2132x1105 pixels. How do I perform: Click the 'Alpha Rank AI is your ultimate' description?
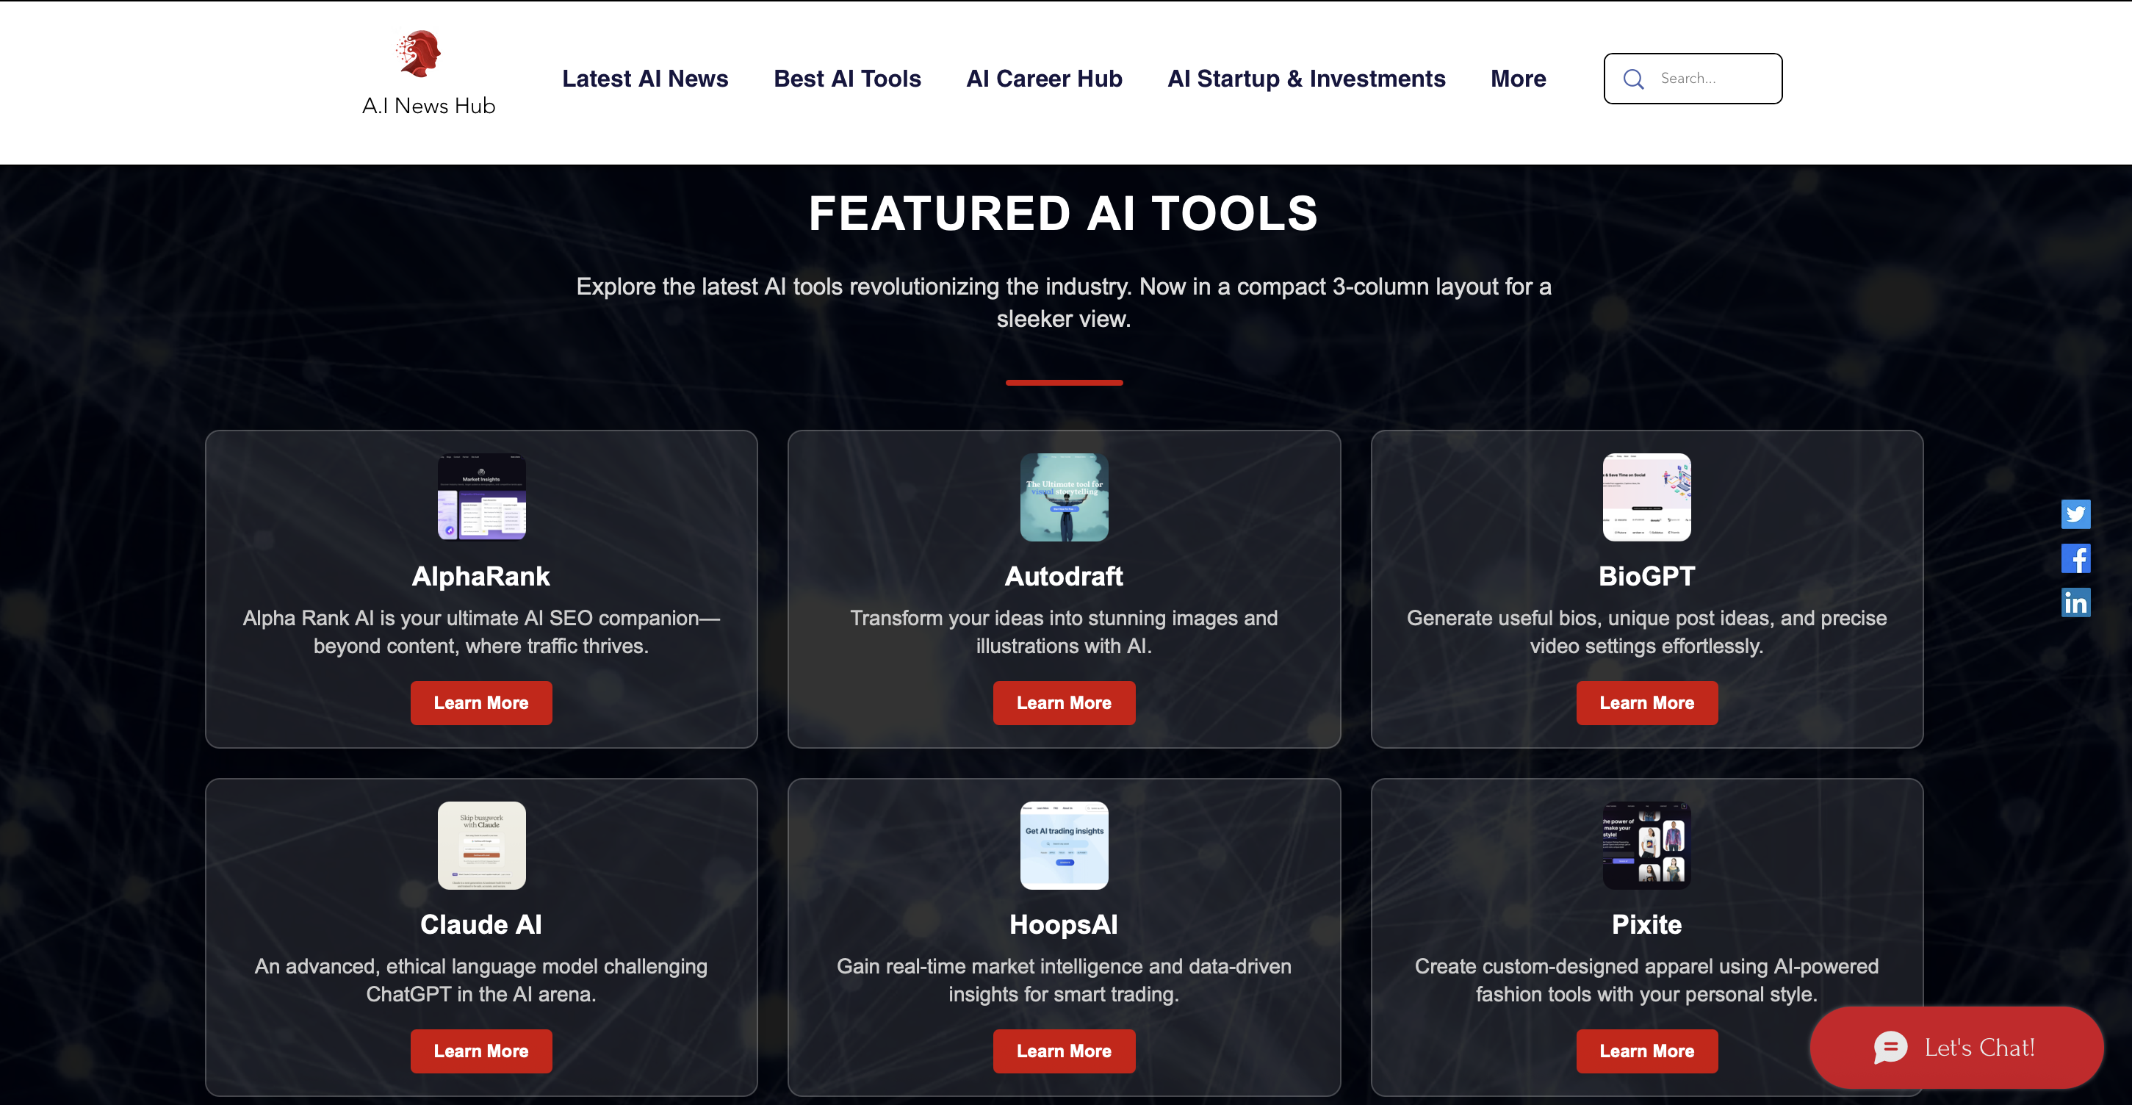pyautogui.click(x=481, y=633)
